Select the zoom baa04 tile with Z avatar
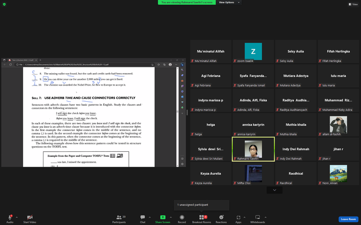This screenshot has width=361, height=225. click(253, 51)
